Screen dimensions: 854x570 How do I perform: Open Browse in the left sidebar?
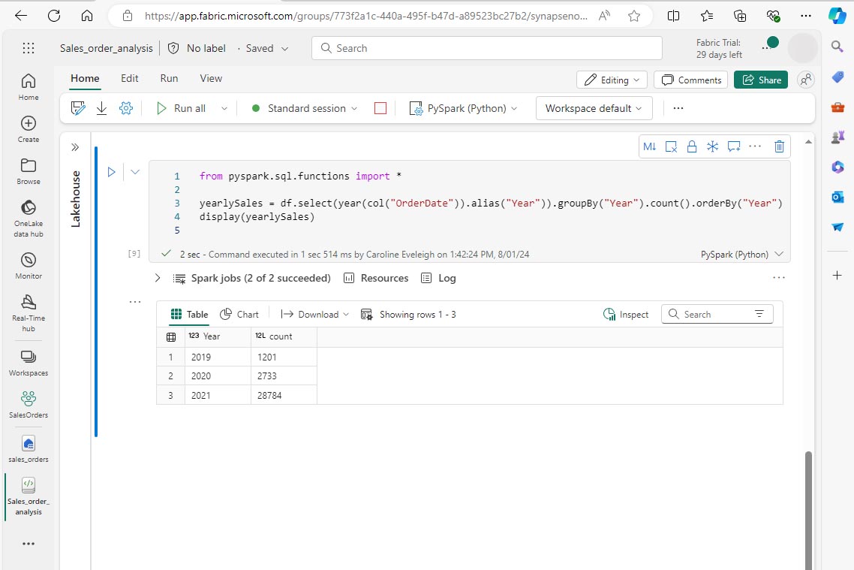click(29, 171)
